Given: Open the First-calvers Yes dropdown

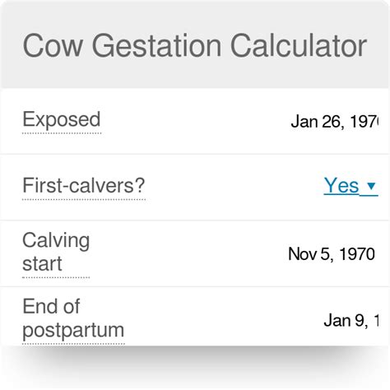Looking at the screenshot, I should coord(351,186).
